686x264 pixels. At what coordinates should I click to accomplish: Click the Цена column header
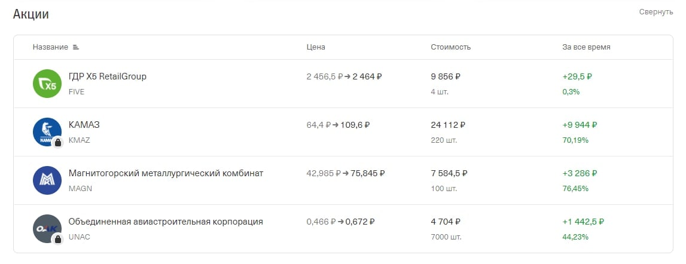point(316,47)
